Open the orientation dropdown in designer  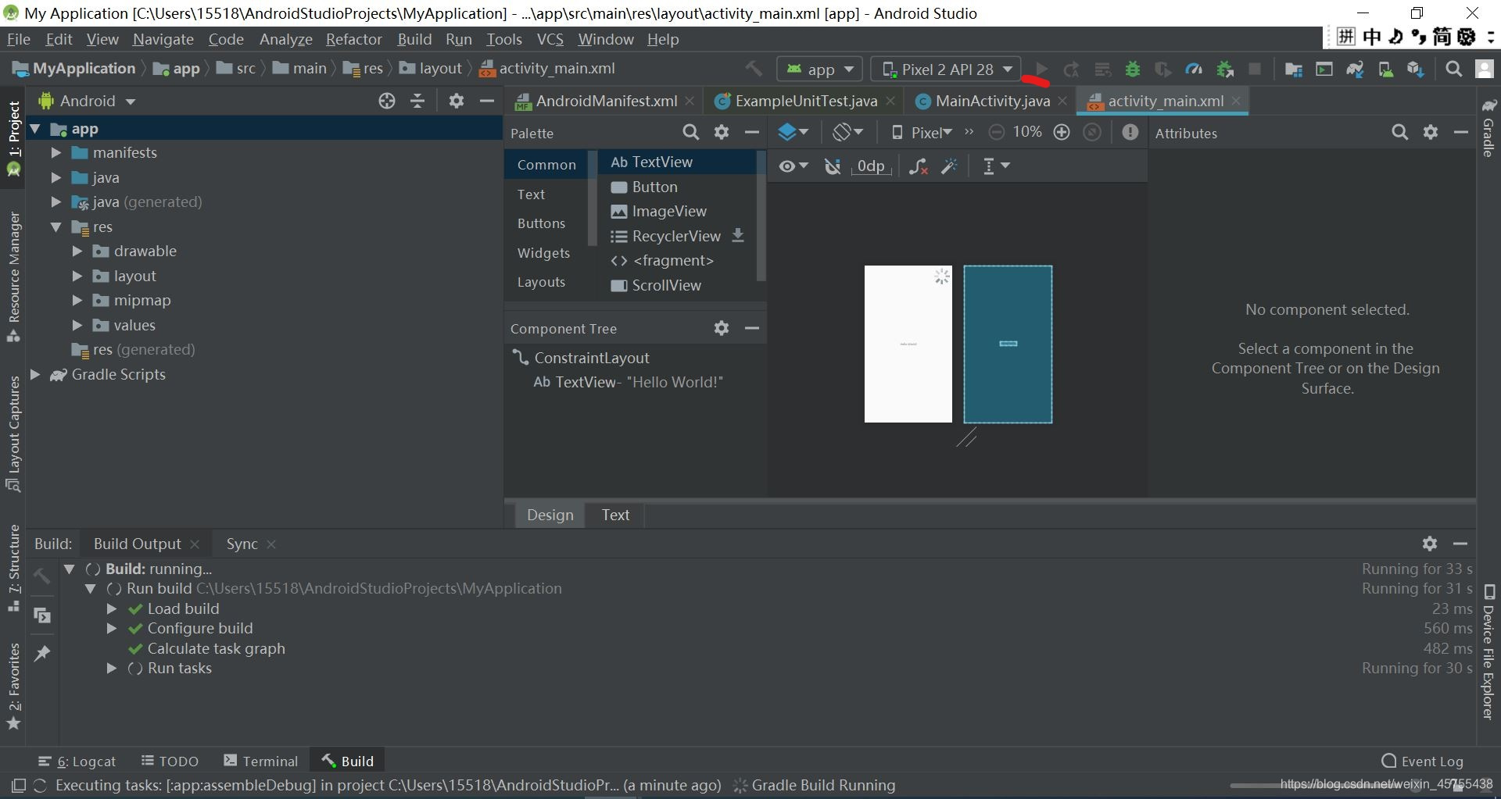(847, 133)
